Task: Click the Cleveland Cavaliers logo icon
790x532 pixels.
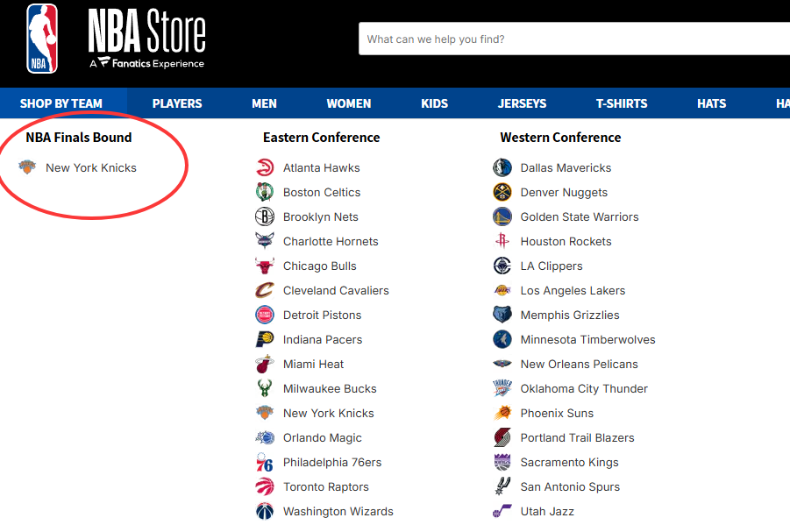Action: tap(265, 290)
